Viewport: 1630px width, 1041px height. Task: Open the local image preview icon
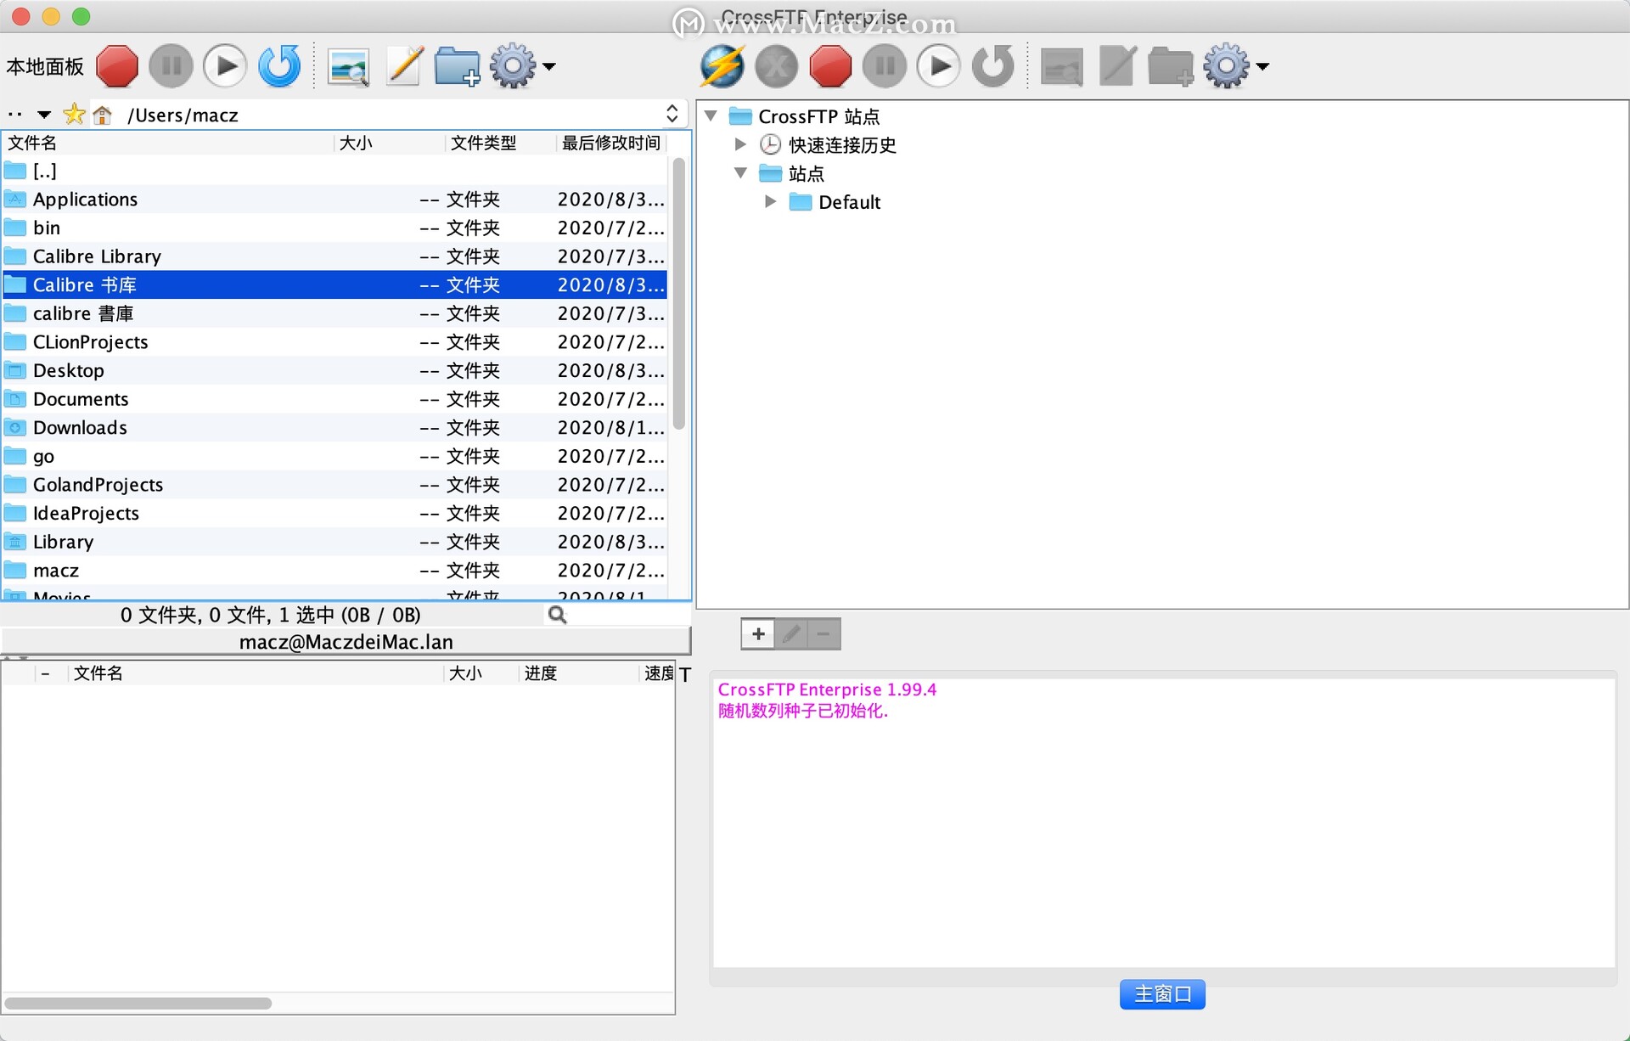(348, 67)
